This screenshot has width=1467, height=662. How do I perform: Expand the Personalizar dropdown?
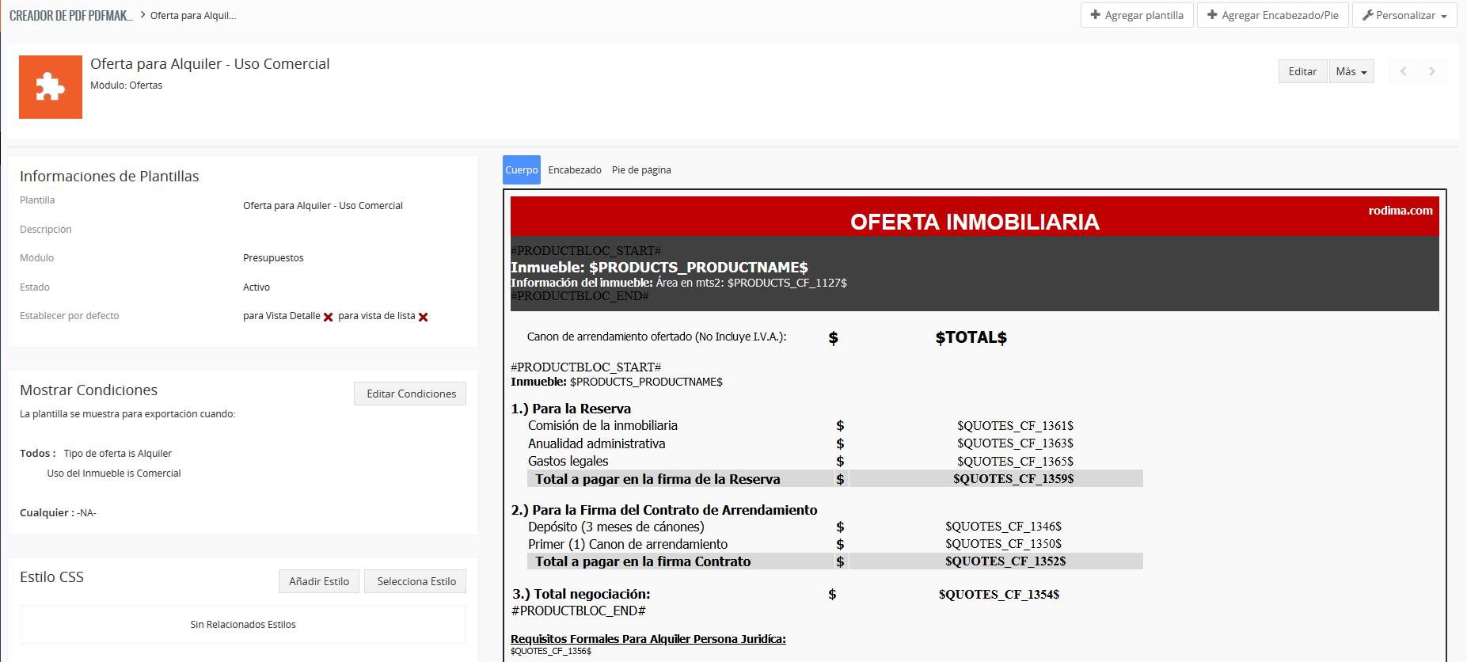1405,15
